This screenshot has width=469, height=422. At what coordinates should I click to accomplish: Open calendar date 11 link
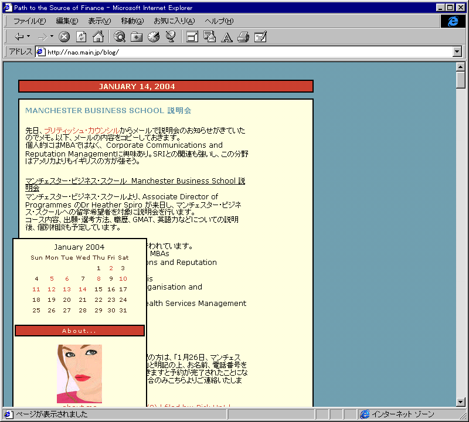click(36, 289)
